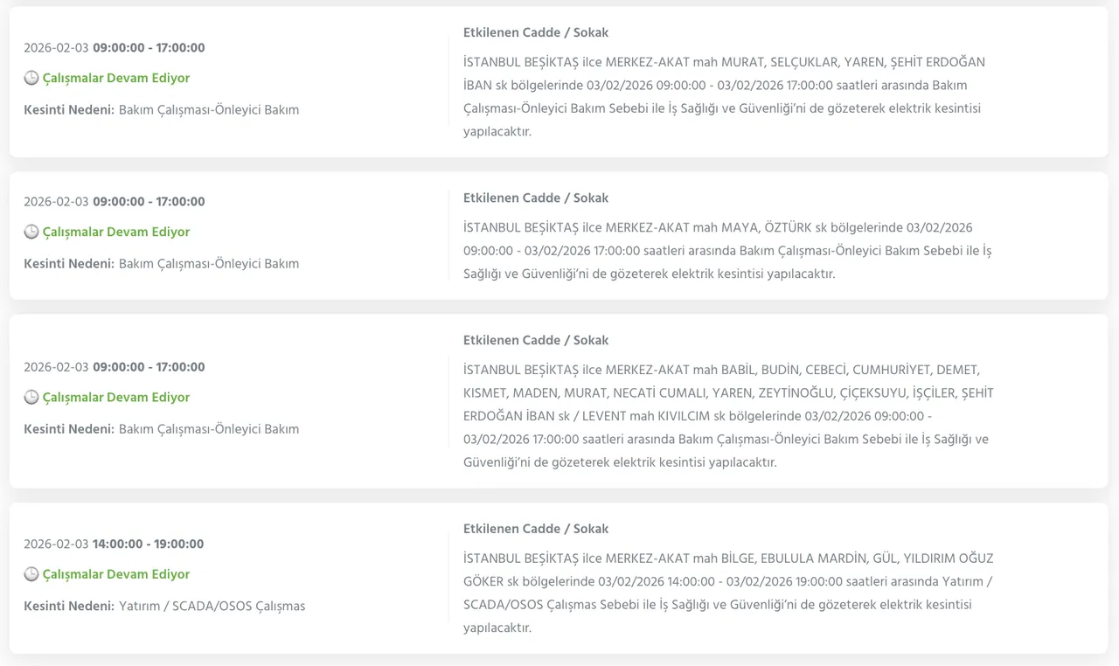Select the 14:00:00 - 19:00:00 outage time range
This screenshot has height=666, width=1119.
click(x=148, y=544)
